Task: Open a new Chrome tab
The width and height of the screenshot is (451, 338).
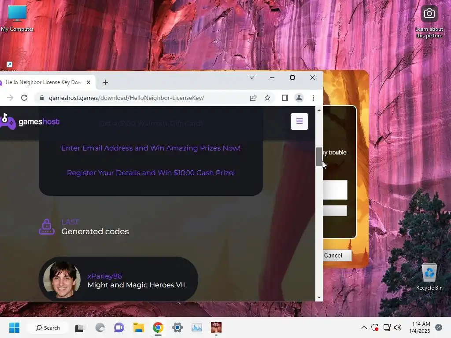Action: click(x=105, y=82)
